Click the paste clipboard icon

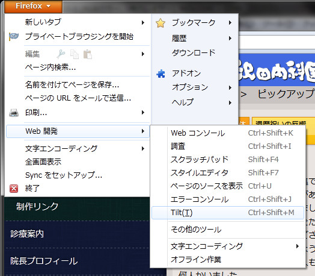(88, 54)
